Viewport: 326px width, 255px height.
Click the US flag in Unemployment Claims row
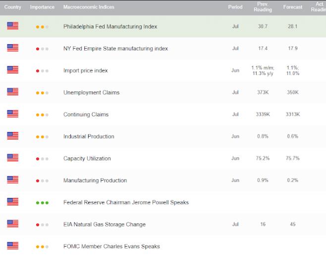(x=13, y=92)
